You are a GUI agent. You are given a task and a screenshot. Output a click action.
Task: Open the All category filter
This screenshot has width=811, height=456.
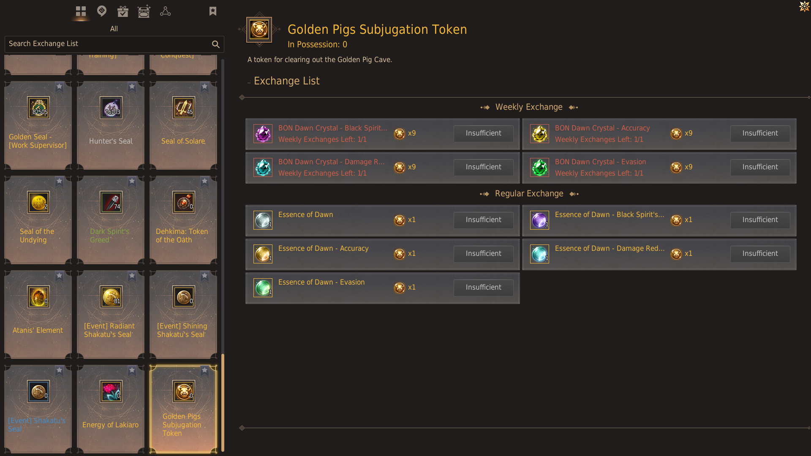coord(114,29)
